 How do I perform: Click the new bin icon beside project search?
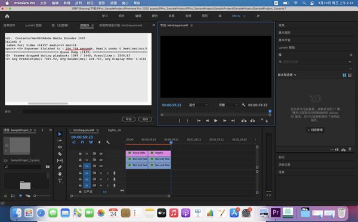click(48, 167)
